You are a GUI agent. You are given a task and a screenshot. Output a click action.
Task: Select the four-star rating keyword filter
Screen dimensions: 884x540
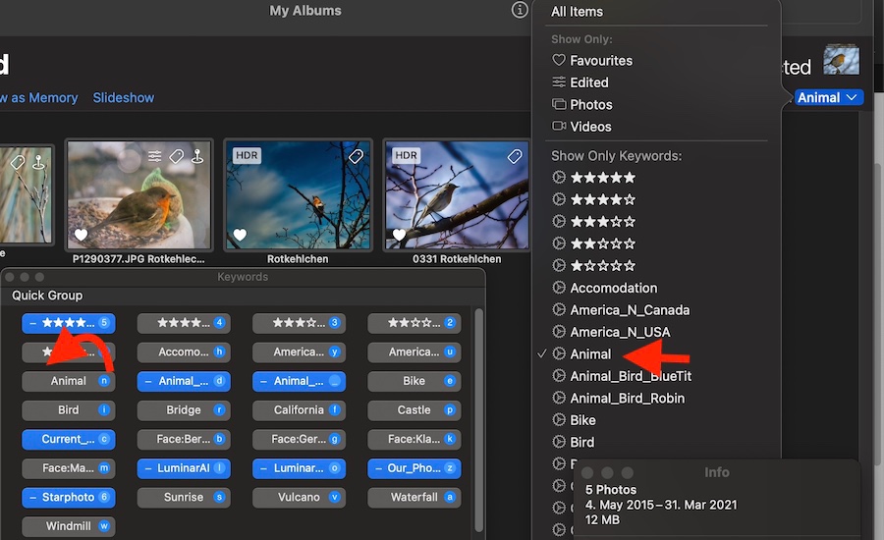603,199
